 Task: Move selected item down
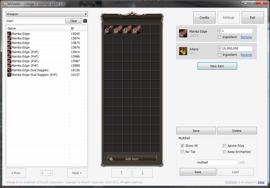[x=143, y=173]
